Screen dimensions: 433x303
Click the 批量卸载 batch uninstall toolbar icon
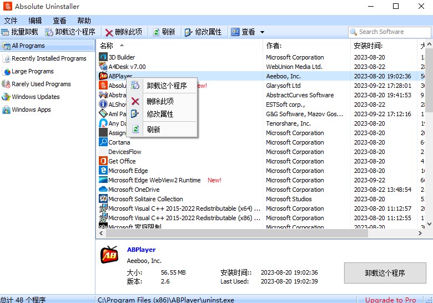[x=5, y=32]
